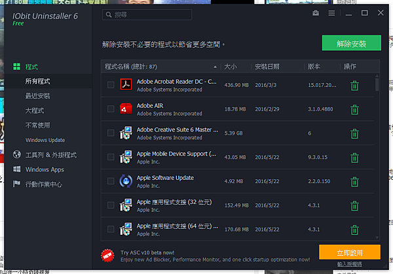Click the Apple Mobile Device Support installer icon
The width and height of the screenshot is (393, 274).
(x=126, y=157)
